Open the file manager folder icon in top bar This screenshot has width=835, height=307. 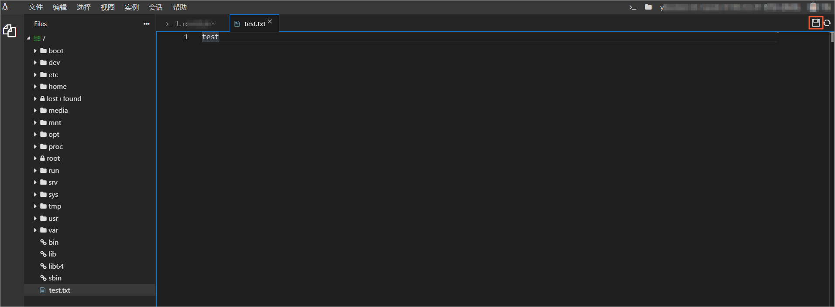[648, 7]
